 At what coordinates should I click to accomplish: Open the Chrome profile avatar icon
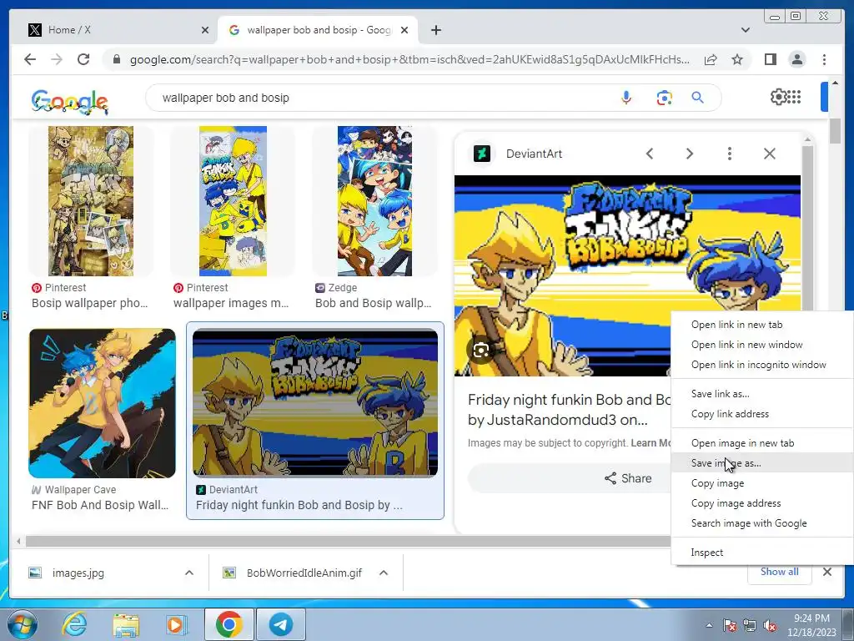[796, 59]
